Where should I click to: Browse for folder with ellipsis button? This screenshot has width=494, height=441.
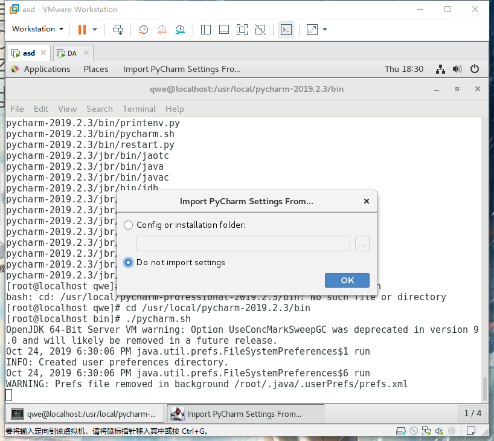click(x=362, y=243)
